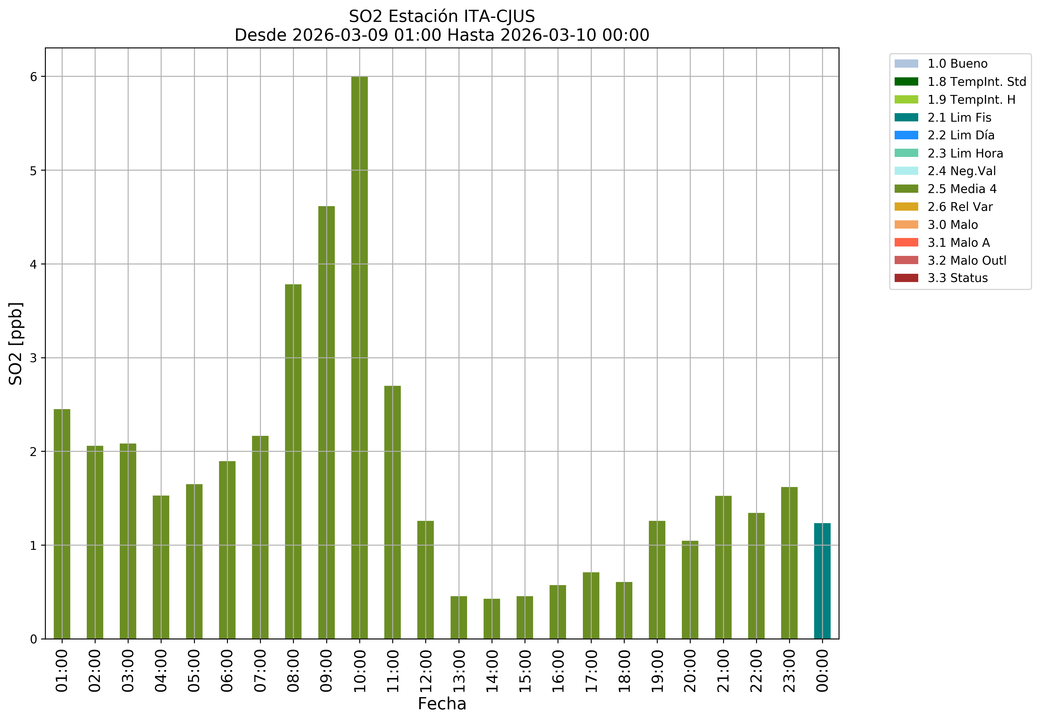Click the 1.0 Bueno legend color swatch
The height and width of the screenshot is (721, 1040).
pos(906,64)
